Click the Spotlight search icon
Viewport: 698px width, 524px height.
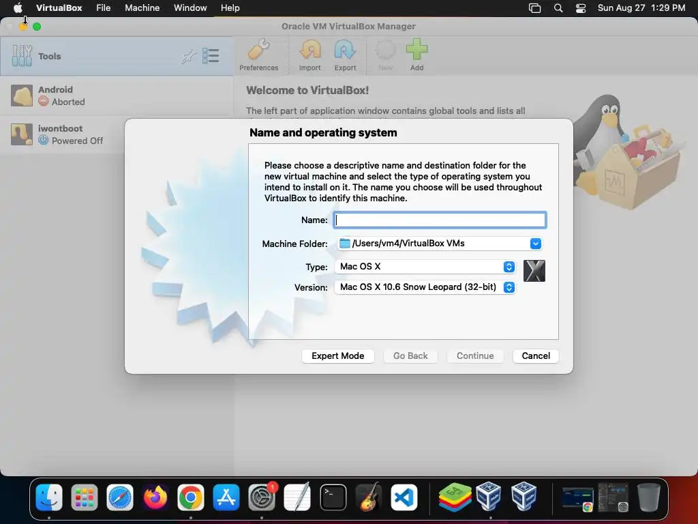tap(558, 8)
